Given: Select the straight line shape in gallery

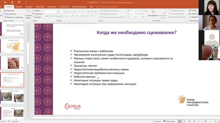Looking at the screenshot, I should coord(132,11).
